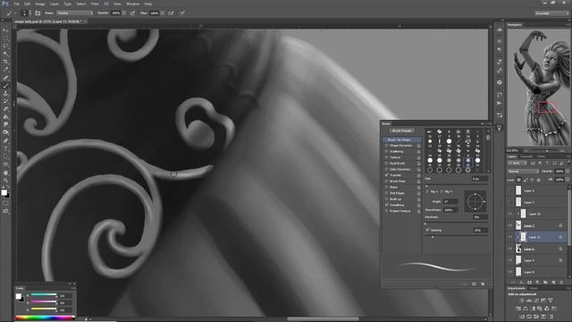Select the Eyedropper tool
572x322 pixels.
5,70
